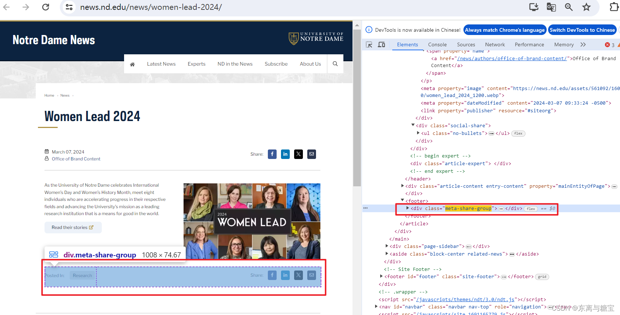Open Latest News in site navigation
Image resolution: width=620 pixels, height=315 pixels.
click(161, 64)
